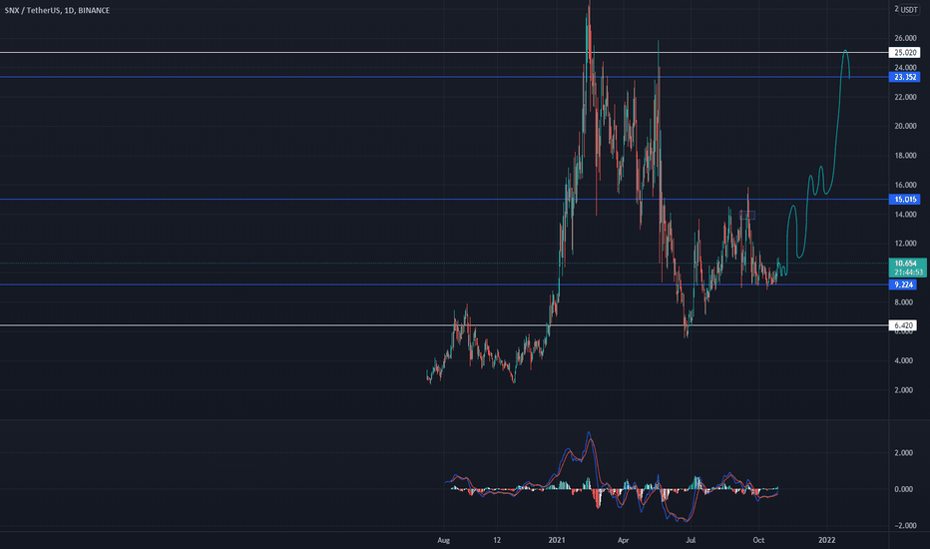The width and height of the screenshot is (930, 549).
Task: Click the 2022 label on time axis
Action: (x=826, y=540)
